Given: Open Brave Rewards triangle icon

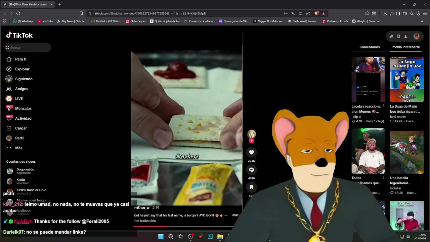Looking at the screenshot, I should pyautogui.click(x=324, y=13).
